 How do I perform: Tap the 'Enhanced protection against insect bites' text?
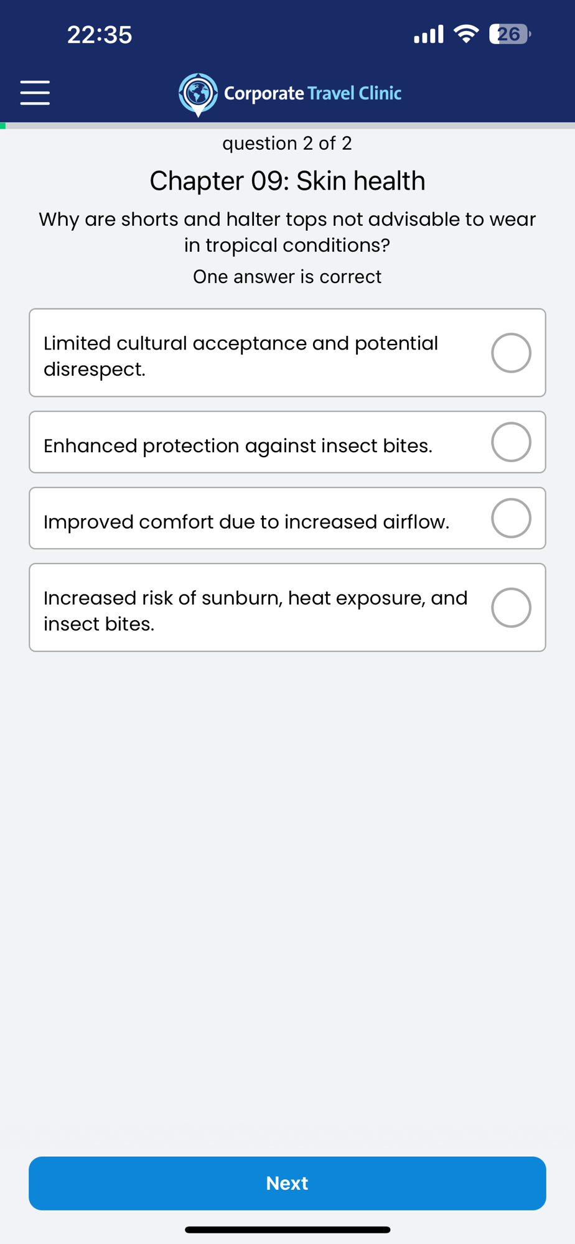238,446
